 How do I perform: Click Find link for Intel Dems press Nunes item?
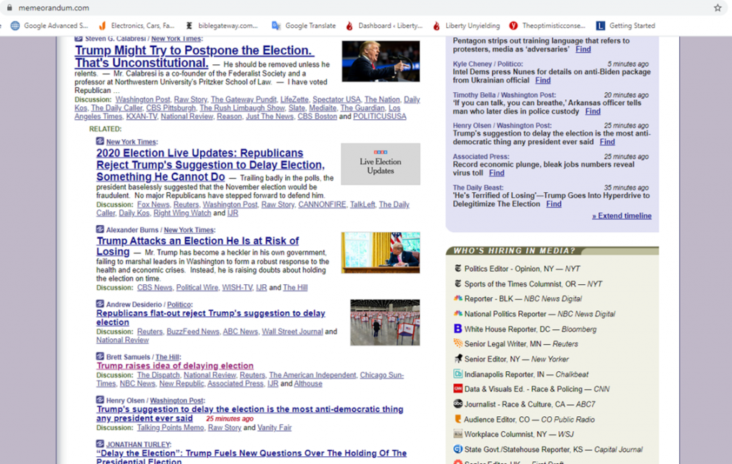point(543,80)
